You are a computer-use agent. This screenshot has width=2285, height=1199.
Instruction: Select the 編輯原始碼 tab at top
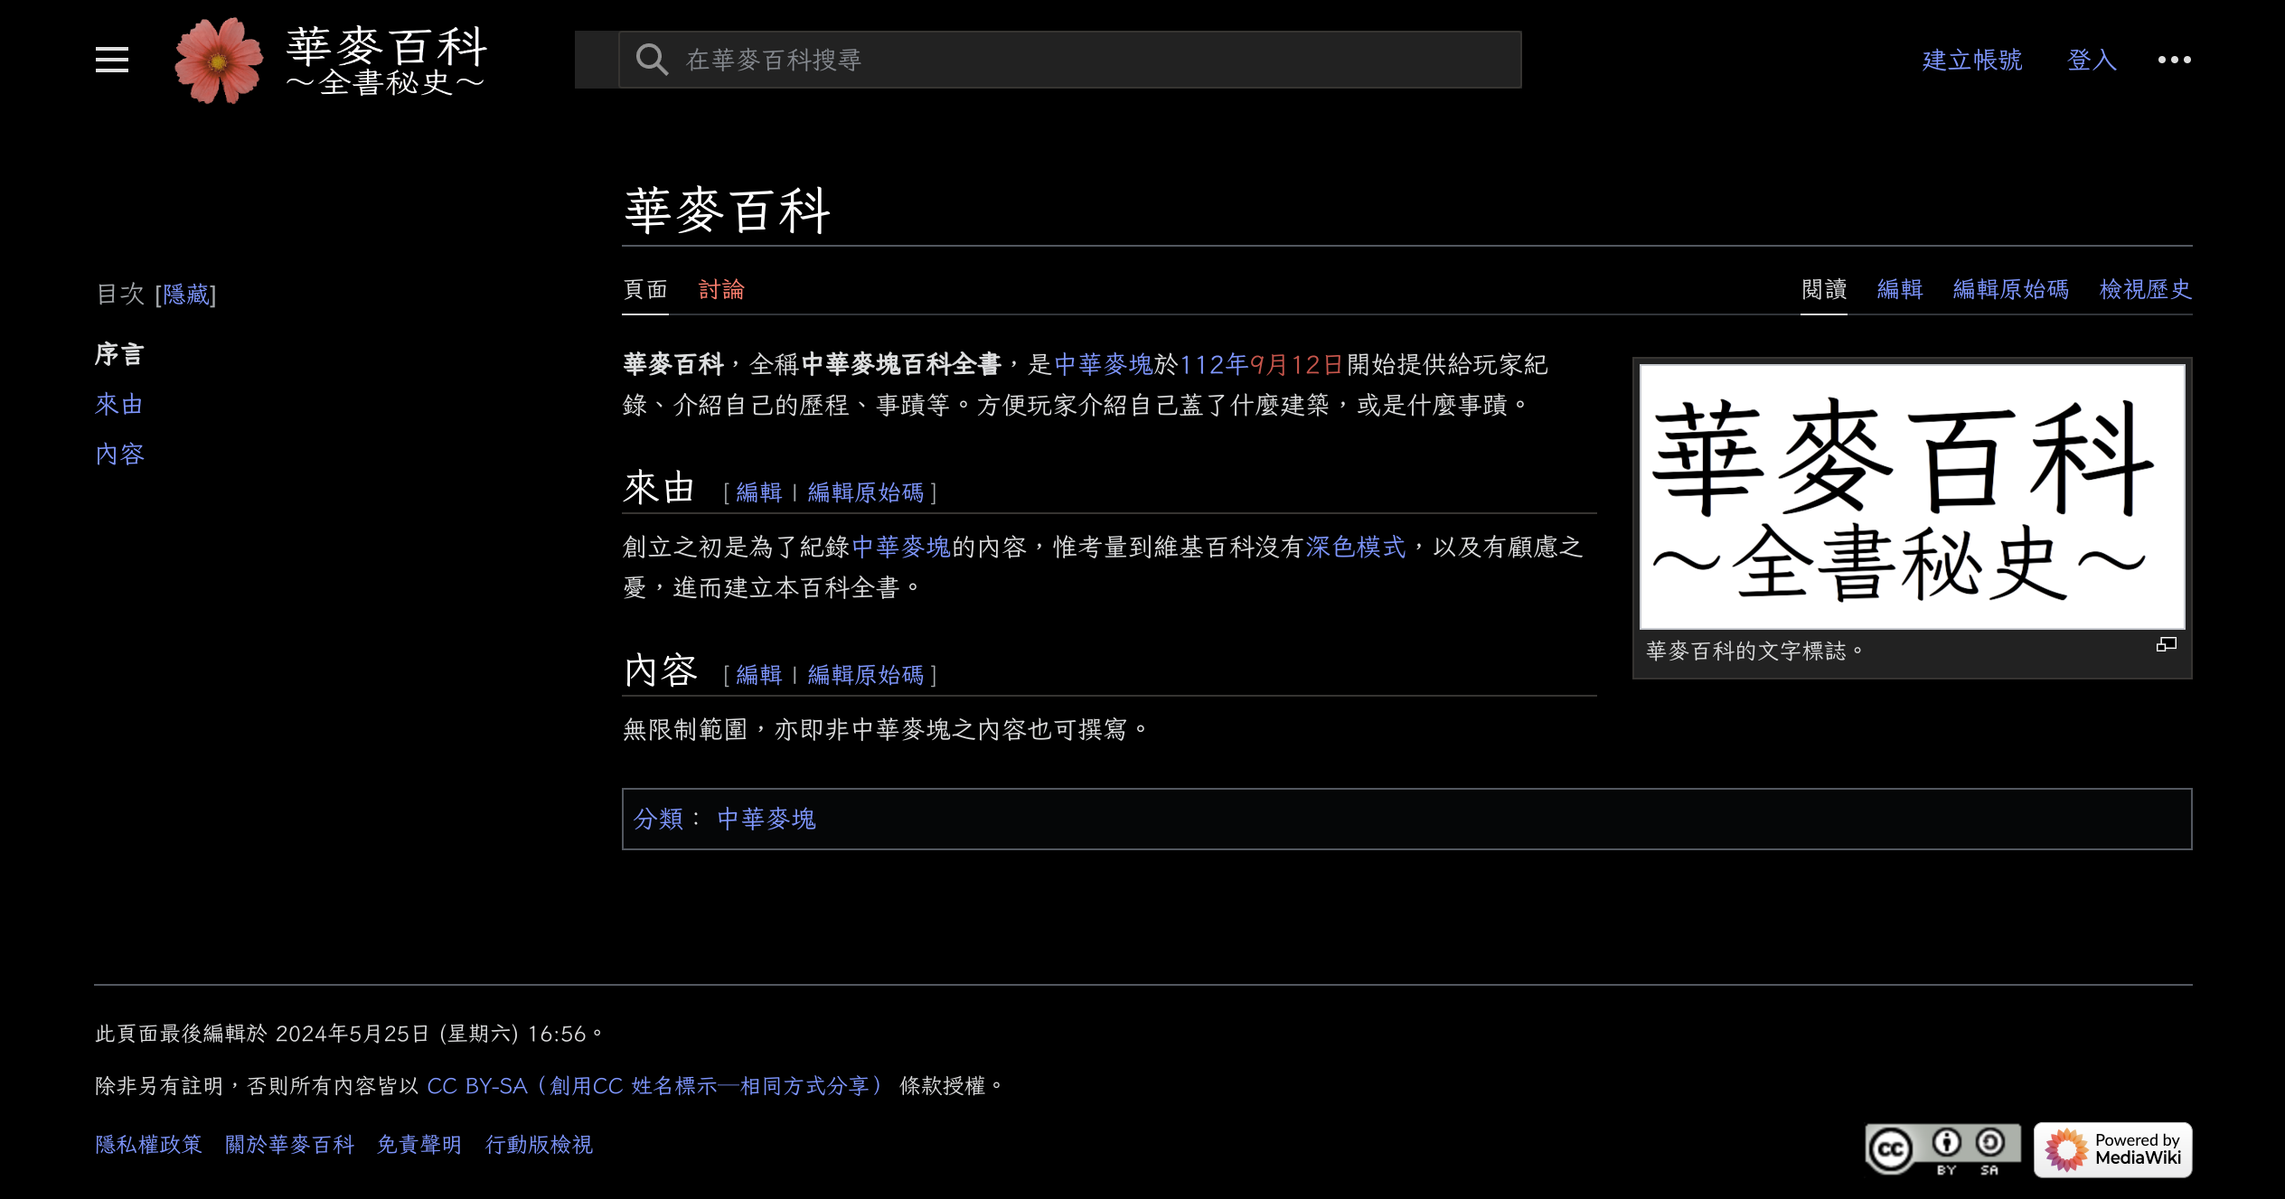click(2010, 289)
